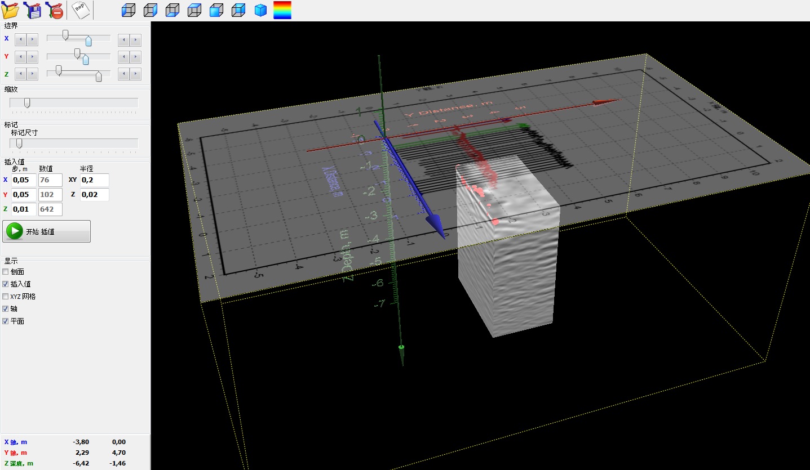Click the 缩放 zoom slider handle
This screenshot has width=810, height=470.
click(26, 102)
